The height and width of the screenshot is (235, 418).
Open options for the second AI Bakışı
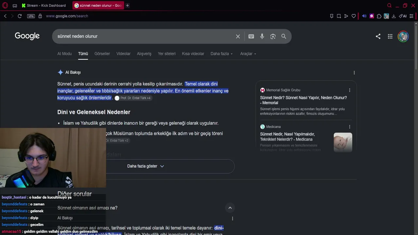coord(233,218)
